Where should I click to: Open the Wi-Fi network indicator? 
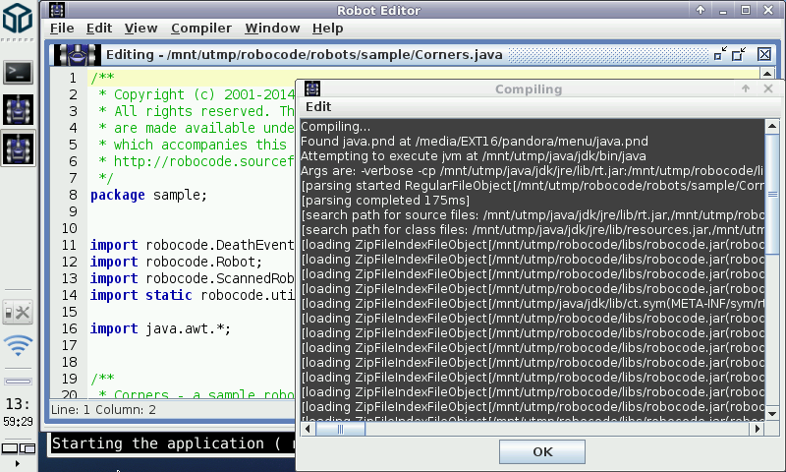[x=18, y=345]
